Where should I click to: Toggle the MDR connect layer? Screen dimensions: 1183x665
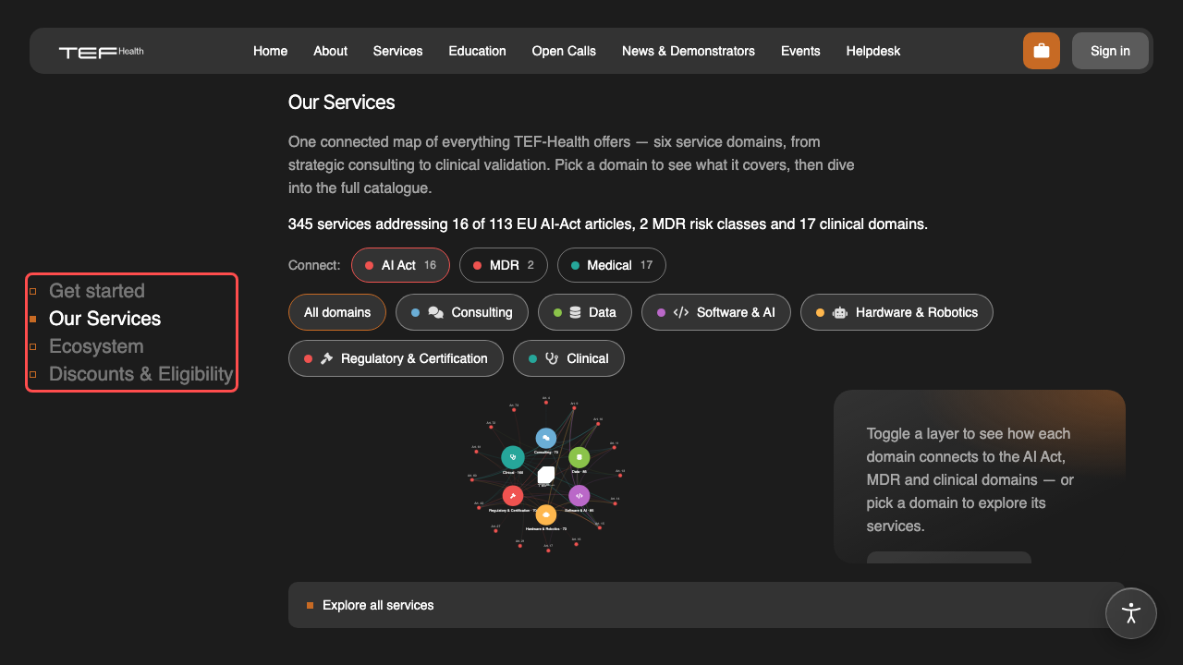pos(504,265)
